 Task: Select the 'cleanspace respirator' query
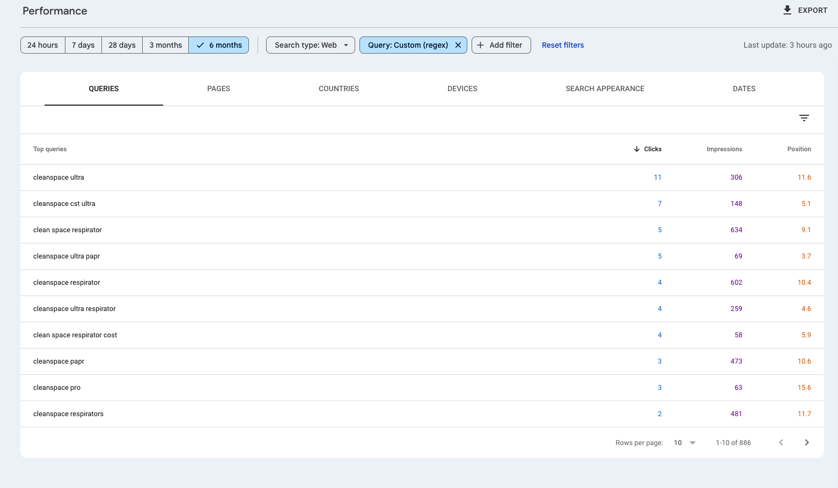point(67,283)
